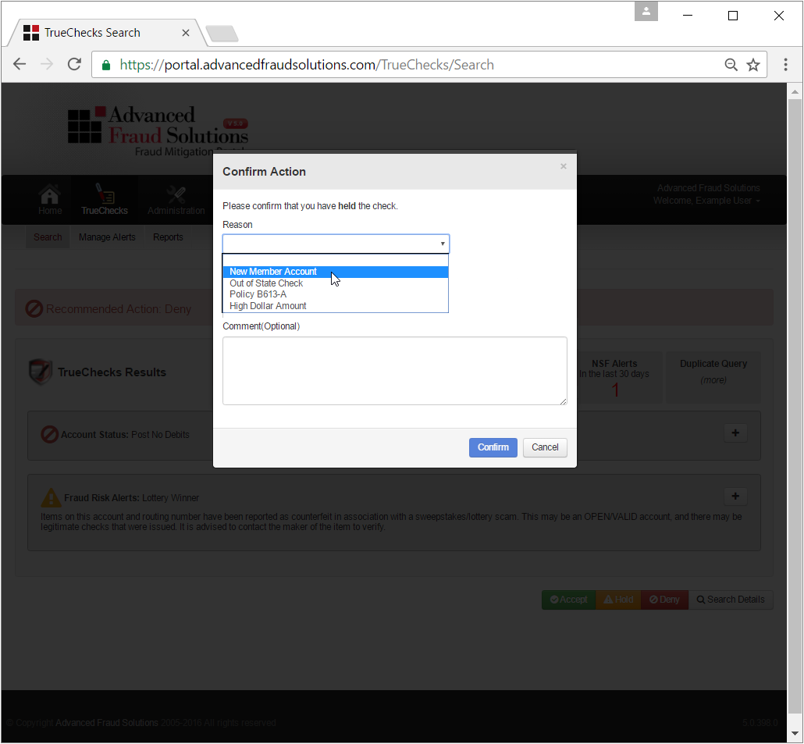Click the Comment (Optional) text area
The image size is (804, 744).
pos(394,371)
